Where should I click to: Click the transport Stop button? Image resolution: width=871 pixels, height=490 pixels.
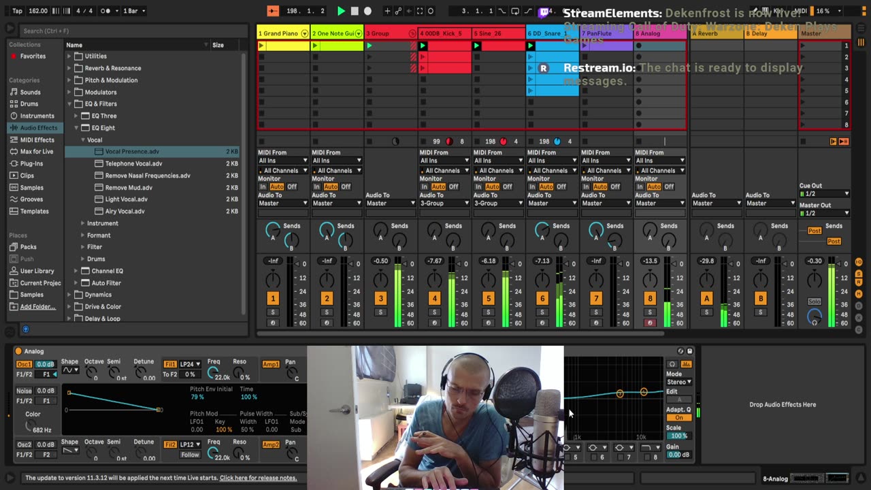(x=355, y=11)
